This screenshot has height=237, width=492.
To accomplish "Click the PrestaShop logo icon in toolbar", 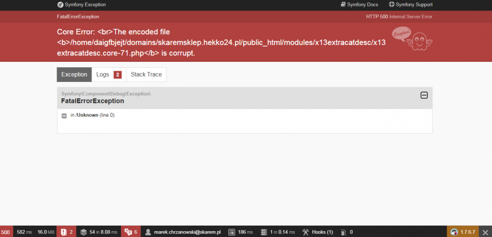I will (454, 232).
